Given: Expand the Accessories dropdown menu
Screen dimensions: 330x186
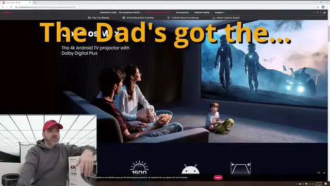Looking at the screenshot, I should point(184,12).
